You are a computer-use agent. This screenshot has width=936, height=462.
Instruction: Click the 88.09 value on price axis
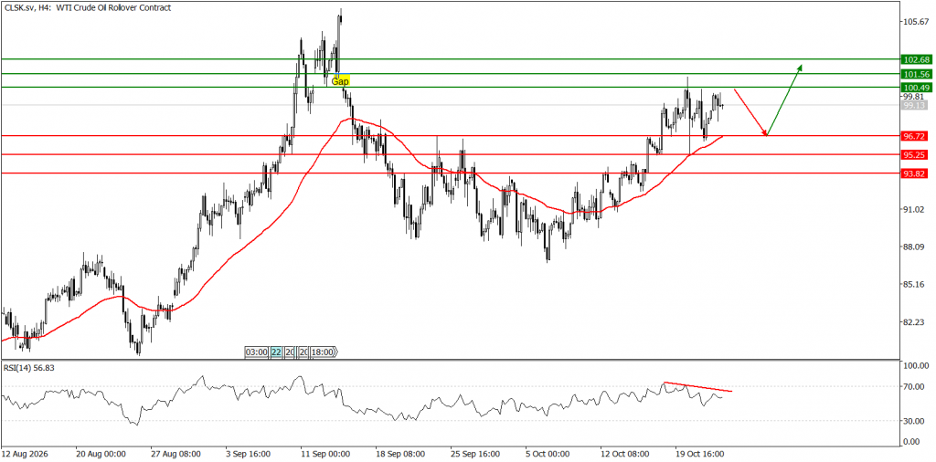tap(914, 247)
